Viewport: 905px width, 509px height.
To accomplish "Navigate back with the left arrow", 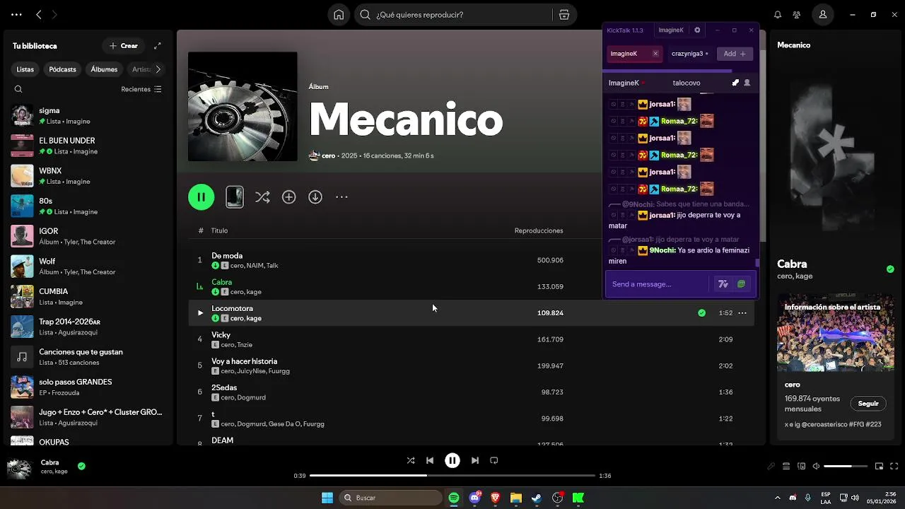I will pos(39,15).
